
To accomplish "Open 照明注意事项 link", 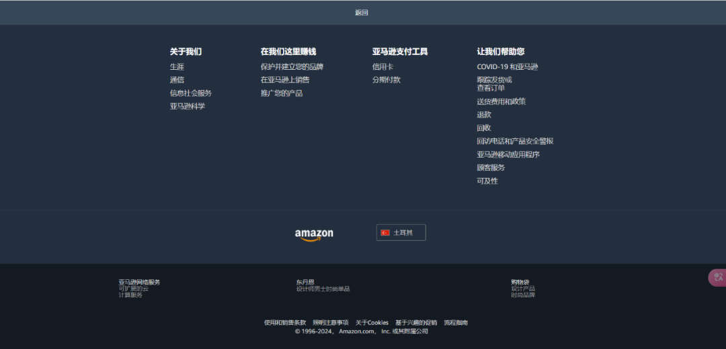I will pyautogui.click(x=331, y=323).
